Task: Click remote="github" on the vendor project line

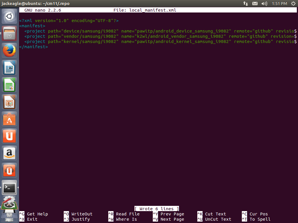Action: [x=249, y=36]
